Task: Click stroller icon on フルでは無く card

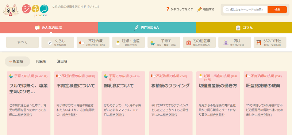Action: coord(11,76)
